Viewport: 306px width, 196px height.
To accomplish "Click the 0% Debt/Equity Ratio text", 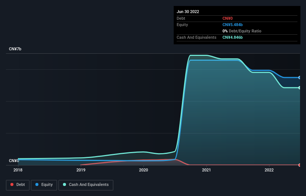I will (x=242, y=31).
